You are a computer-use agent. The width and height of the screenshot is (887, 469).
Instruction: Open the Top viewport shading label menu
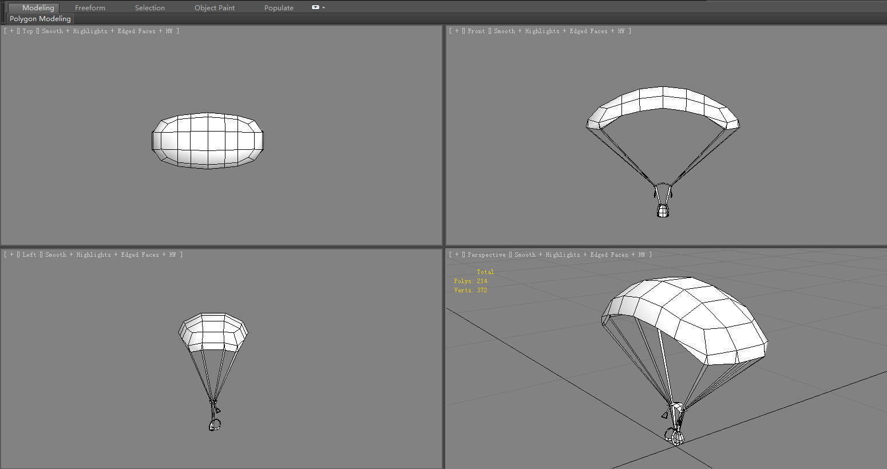106,31
